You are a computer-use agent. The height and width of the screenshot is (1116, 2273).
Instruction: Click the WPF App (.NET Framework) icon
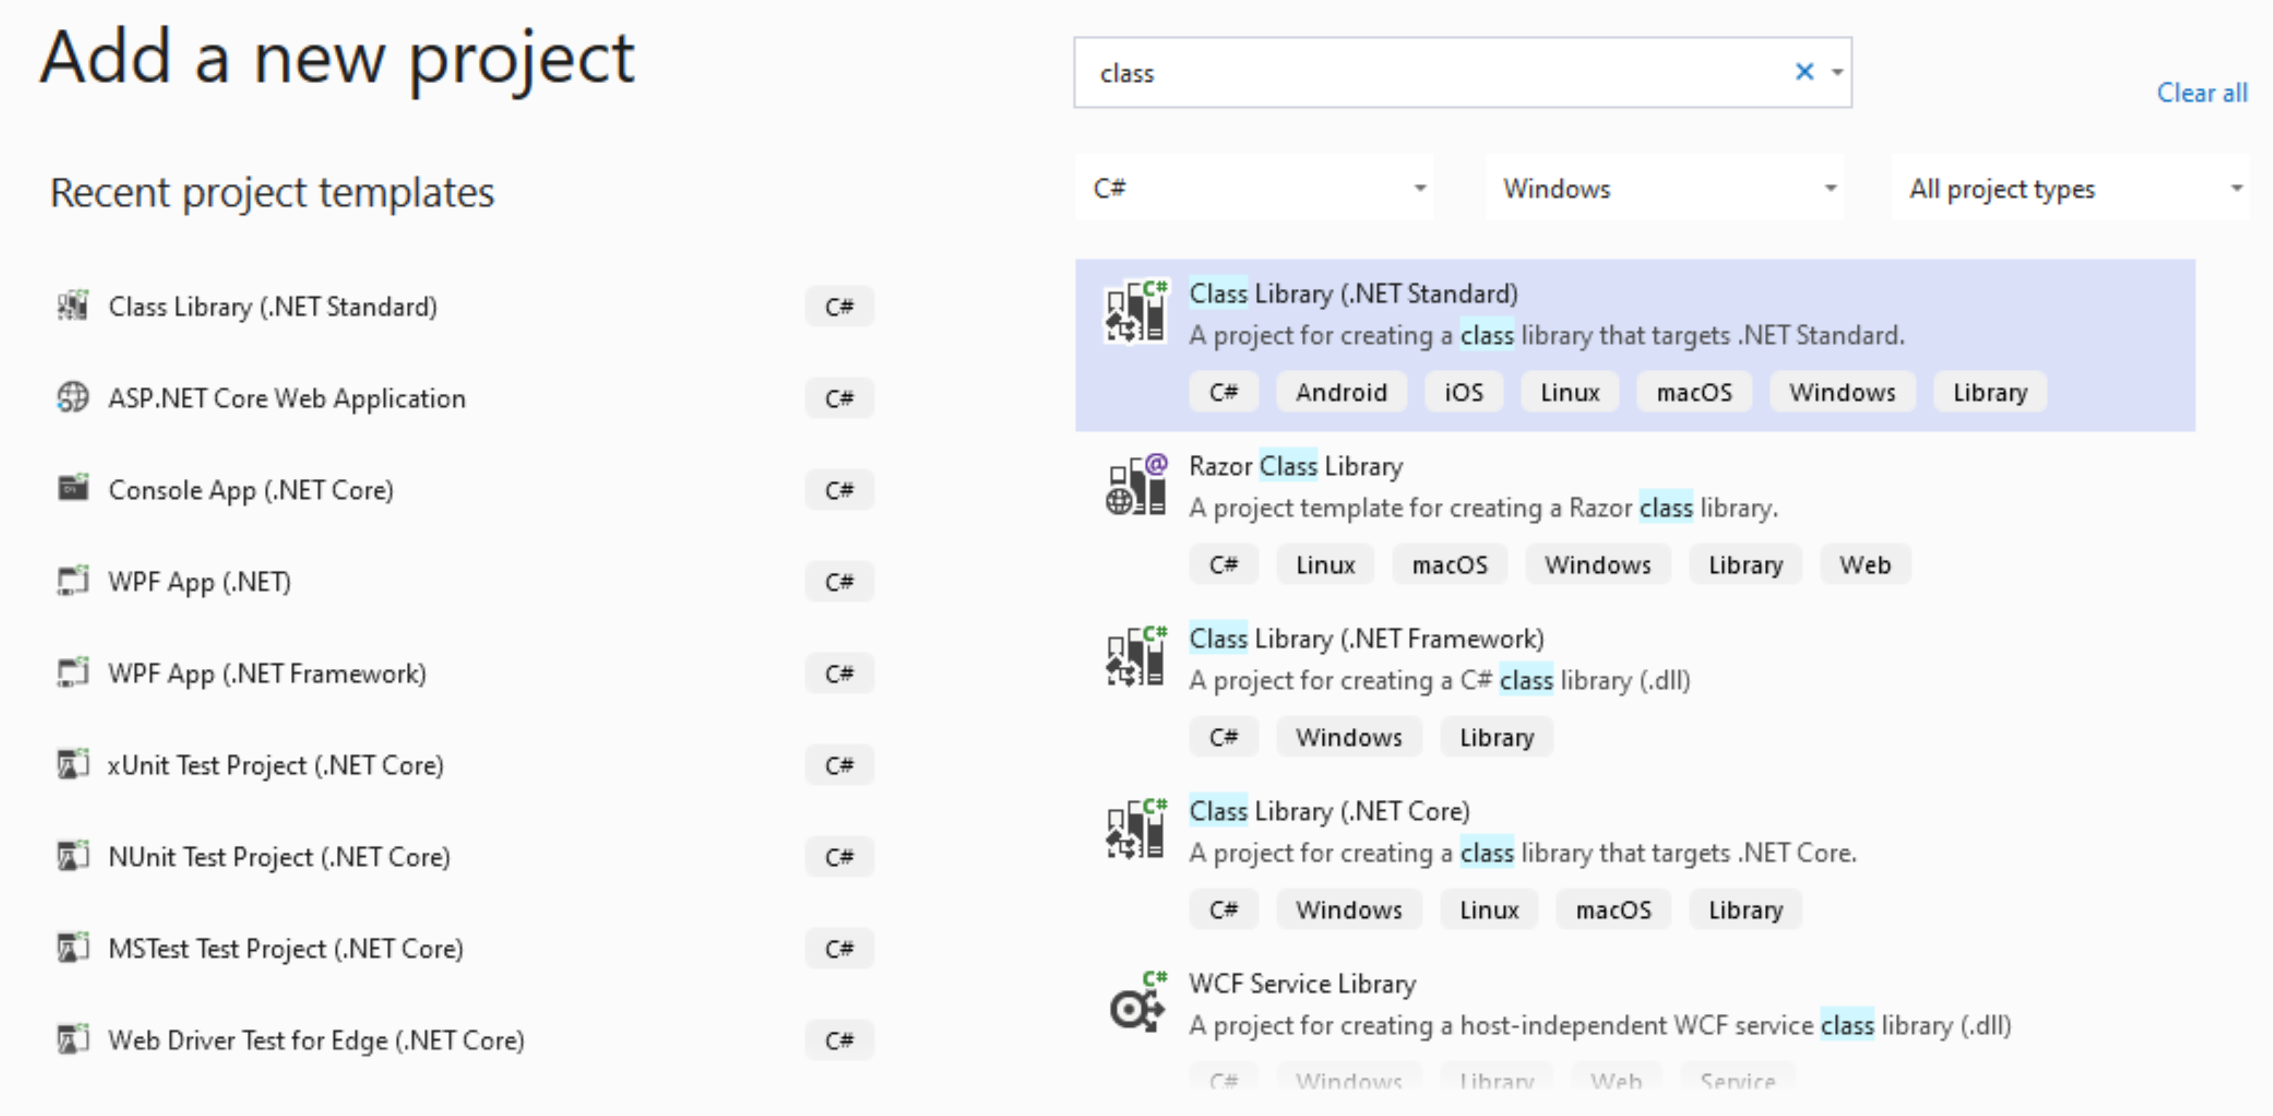point(72,672)
